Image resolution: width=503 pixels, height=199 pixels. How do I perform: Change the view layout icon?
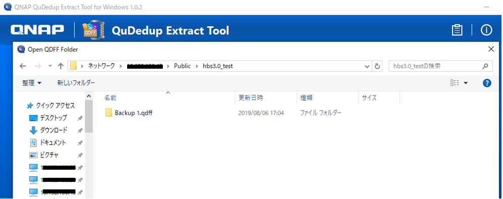(455, 83)
